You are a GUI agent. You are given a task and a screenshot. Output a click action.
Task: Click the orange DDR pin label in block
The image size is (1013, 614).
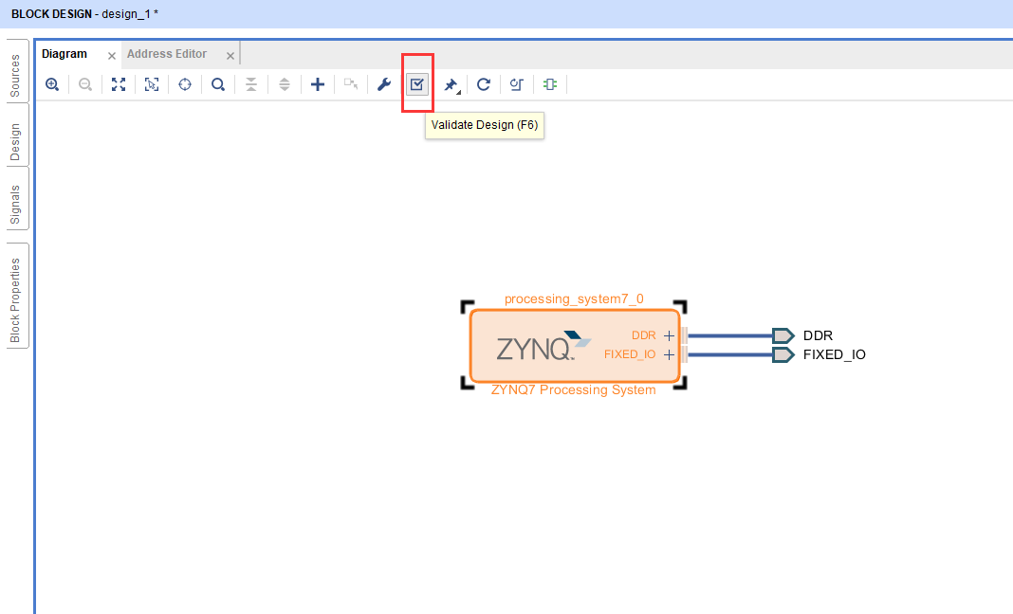(643, 335)
